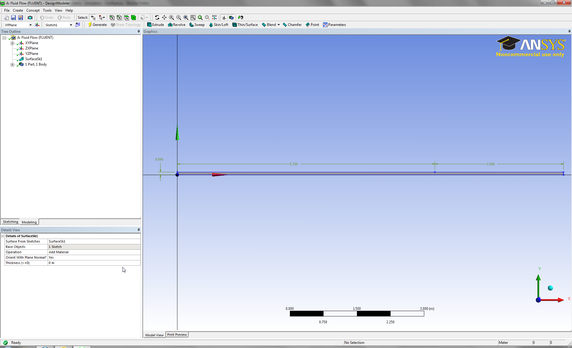Viewport: 572px width, 348px height.
Task: Click the Blend tool
Action: (x=269, y=25)
